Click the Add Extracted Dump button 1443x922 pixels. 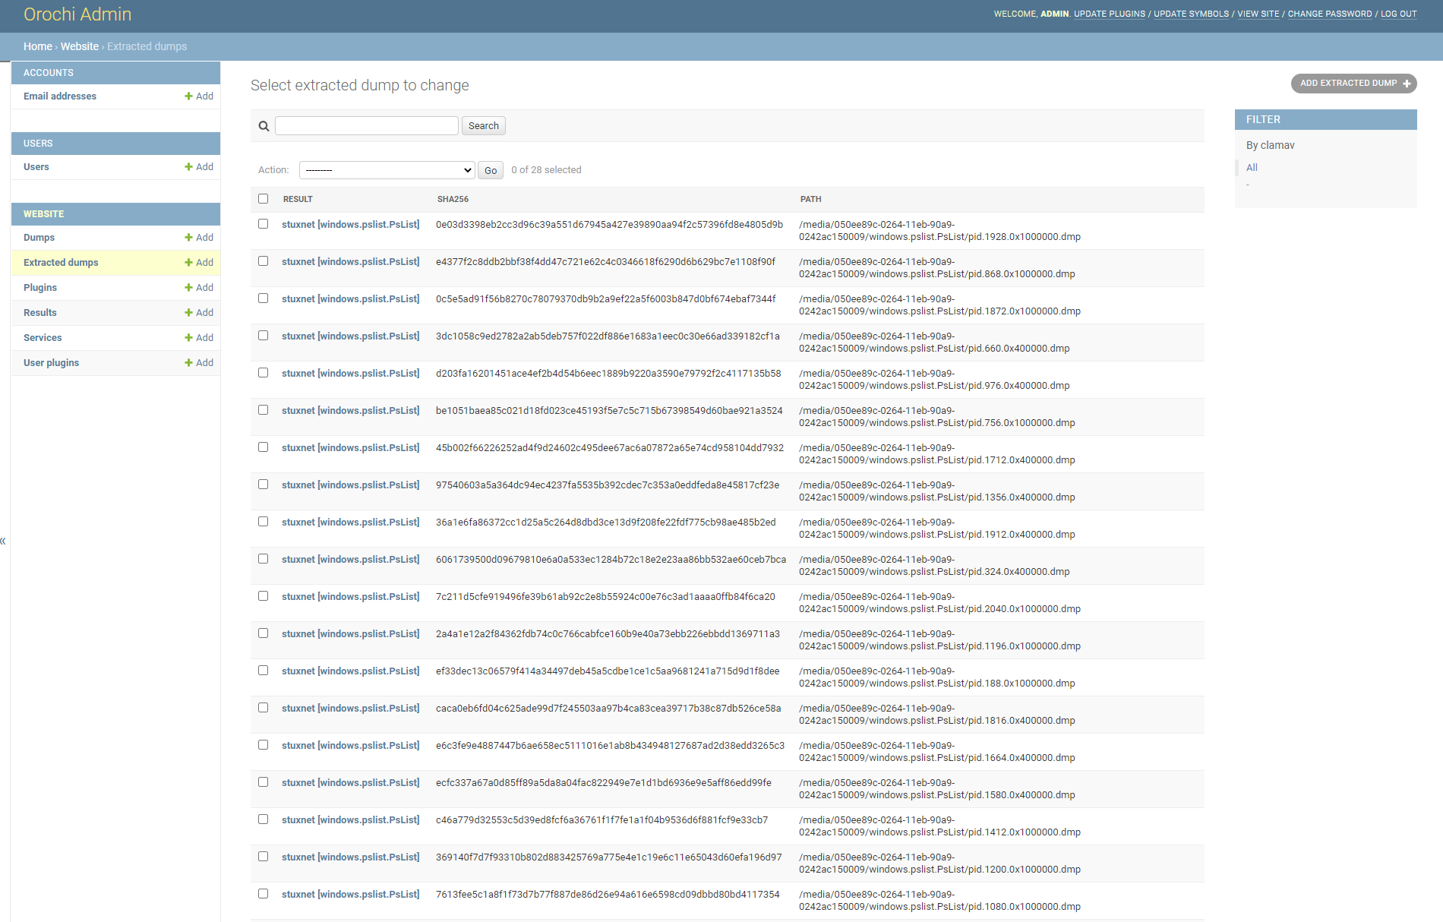point(1354,84)
